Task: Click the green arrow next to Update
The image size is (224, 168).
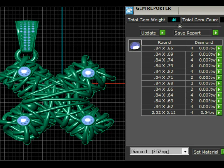Action: click(162, 33)
